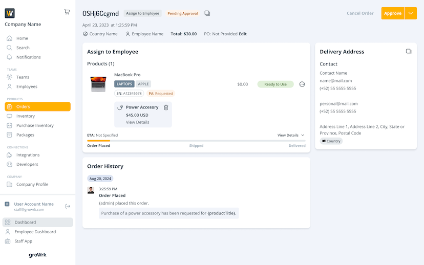Open the MacBook Pro more options menu
424x265 pixels.
coord(302,84)
